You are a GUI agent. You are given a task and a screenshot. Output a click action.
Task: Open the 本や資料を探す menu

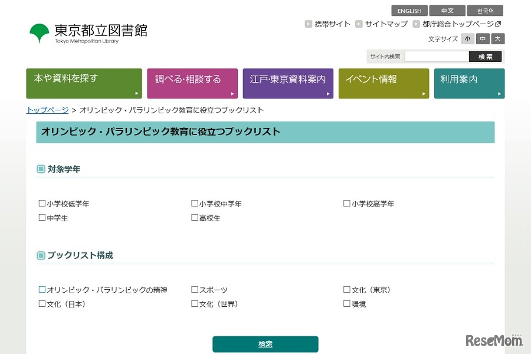[84, 83]
